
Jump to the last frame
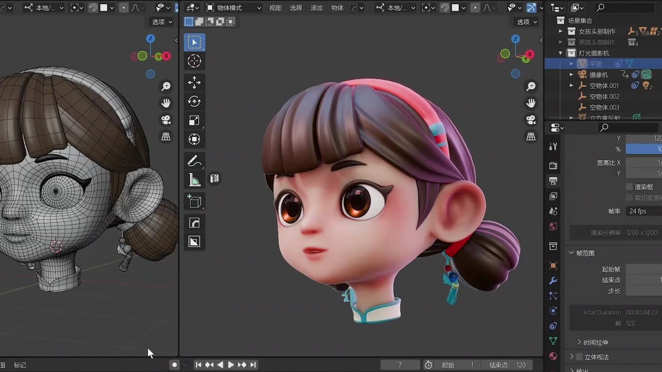(x=253, y=365)
